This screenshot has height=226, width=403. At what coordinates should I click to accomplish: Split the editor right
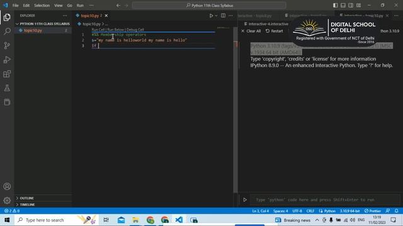point(223,16)
